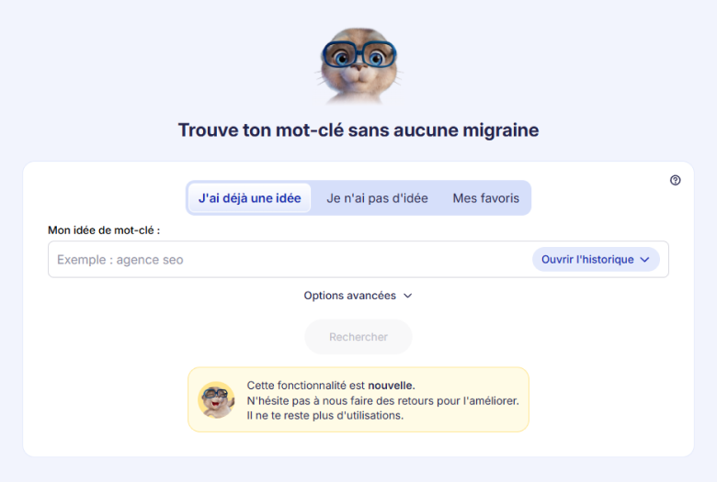Open the "Ouvrir l'historique" dropdown
The width and height of the screenshot is (717, 482).
pyautogui.click(x=596, y=260)
